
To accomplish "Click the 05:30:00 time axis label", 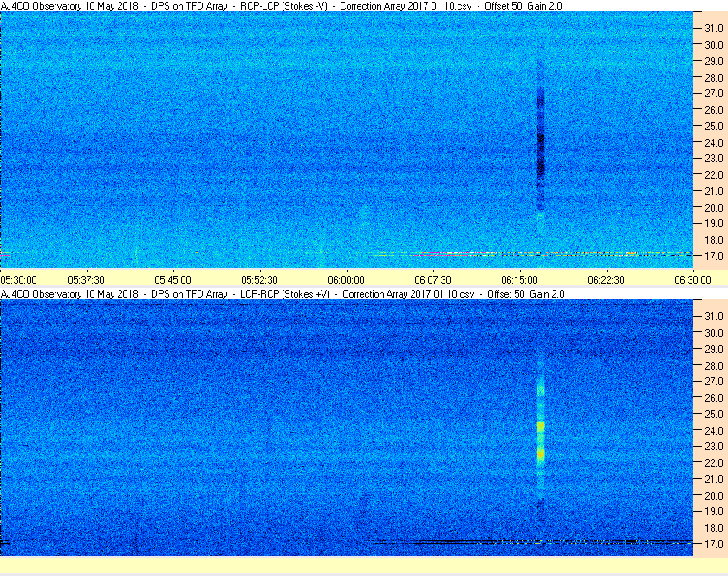I will (x=18, y=280).
